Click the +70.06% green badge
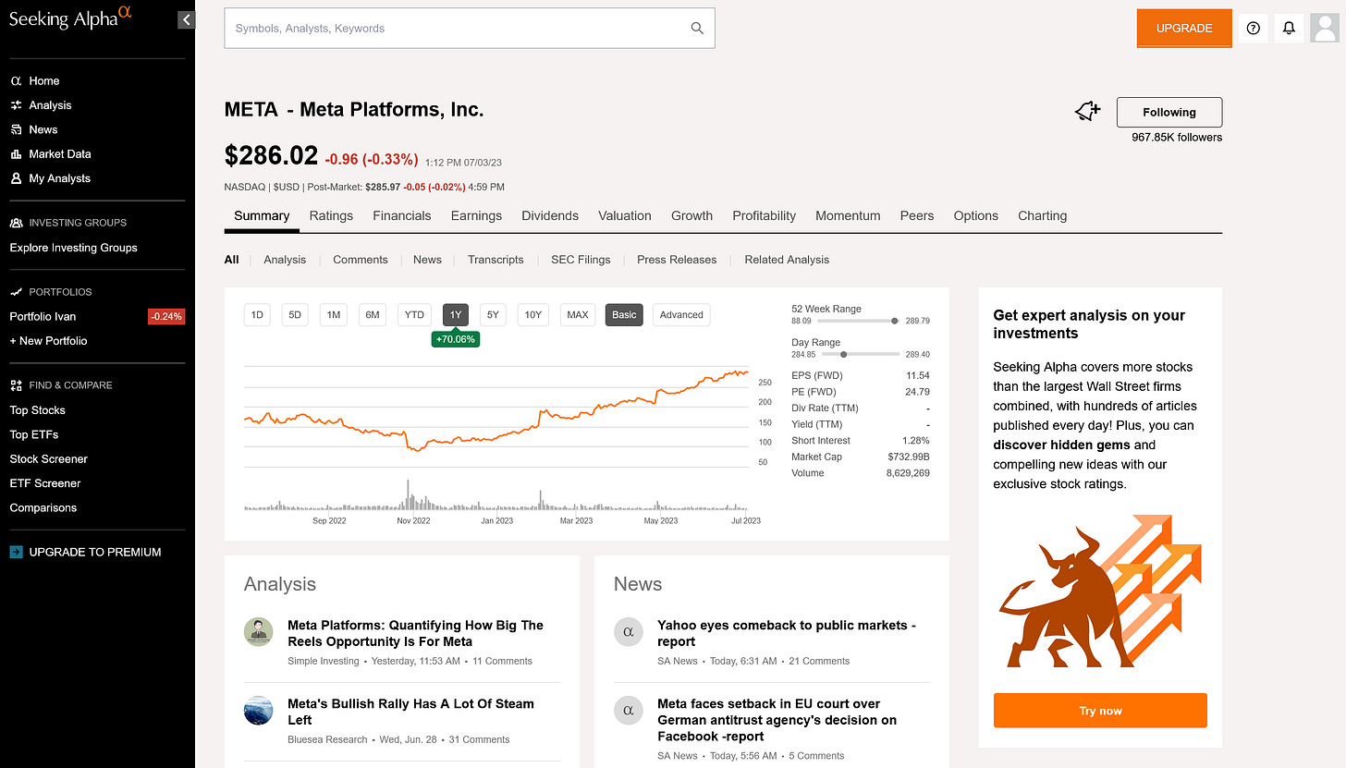Screen dimensions: 1346x768 [x=456, y=339]
